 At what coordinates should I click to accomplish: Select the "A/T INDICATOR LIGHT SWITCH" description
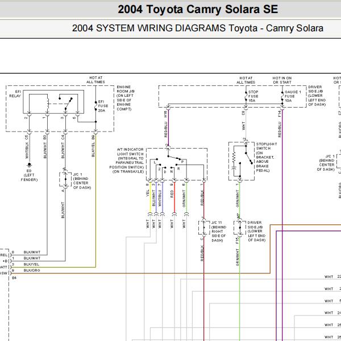127,161
